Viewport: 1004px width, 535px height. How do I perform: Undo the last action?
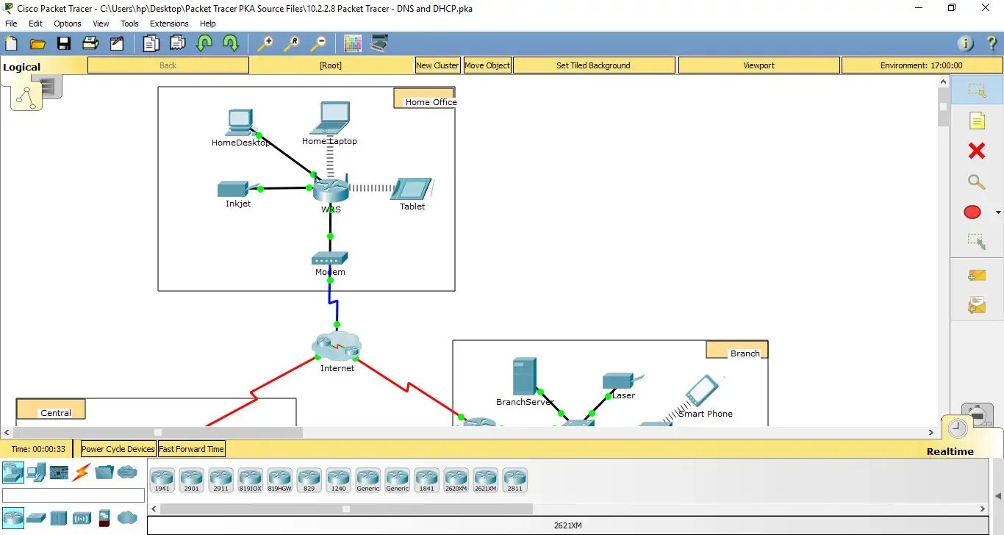(x=204, y=43)
